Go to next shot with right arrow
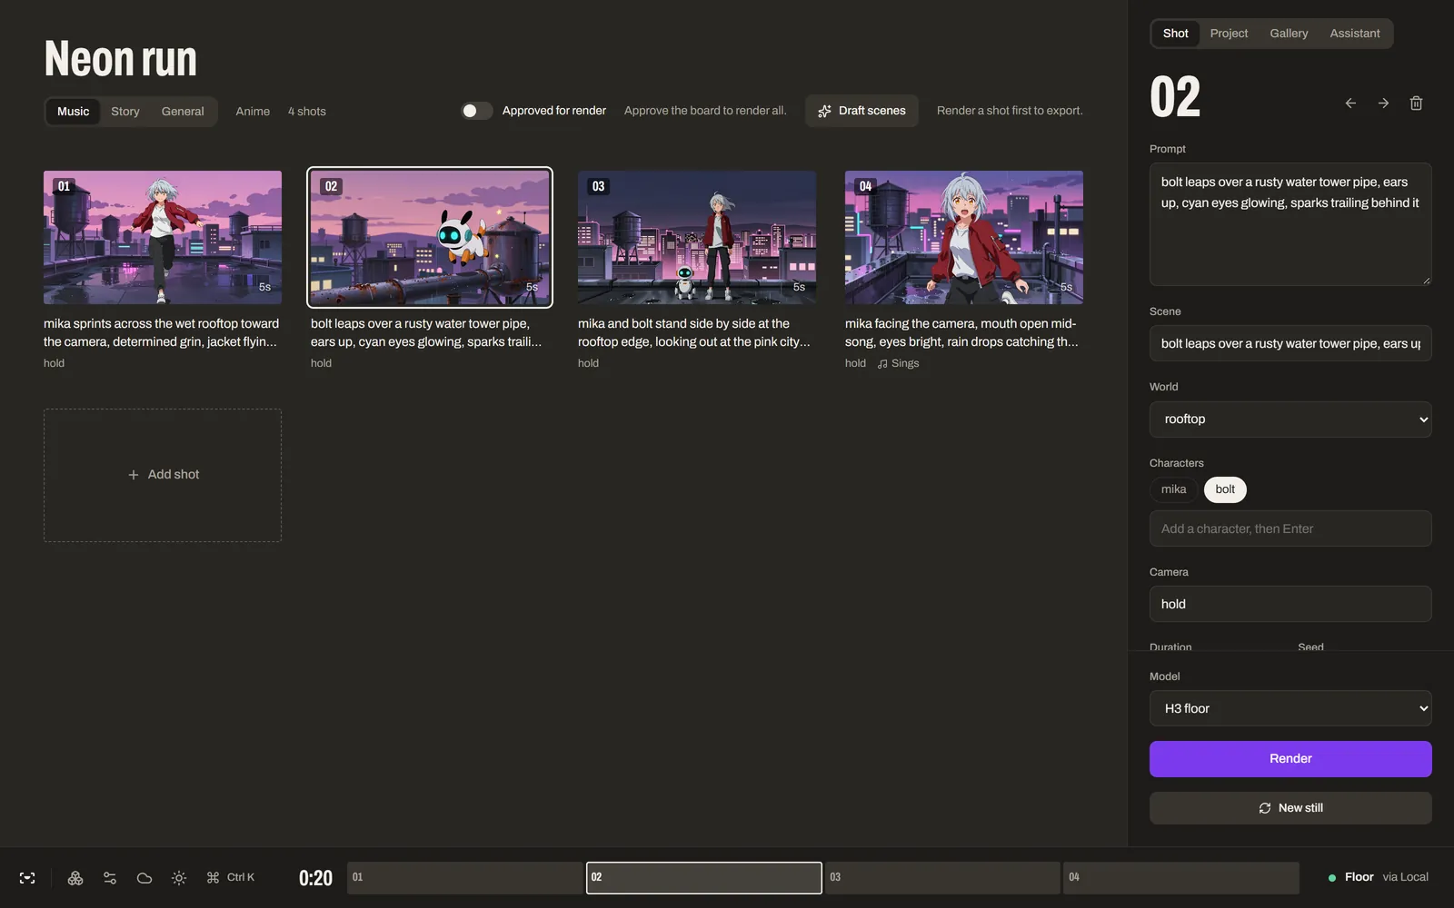The width and height of the screenshot is (1454, 908). pyautogui.click(x=1383, y=104)
